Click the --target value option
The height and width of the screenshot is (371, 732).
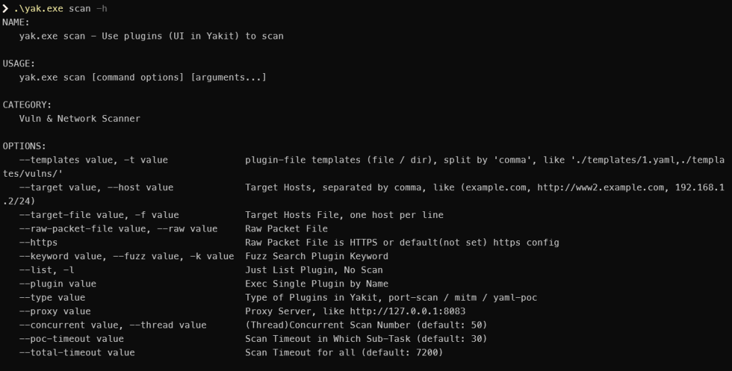click(60, 188)
